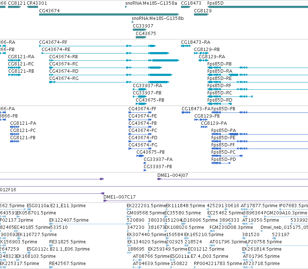Select the CG43674 gene span bar
This screenshot has height=269, width=308.
(109, 14)
